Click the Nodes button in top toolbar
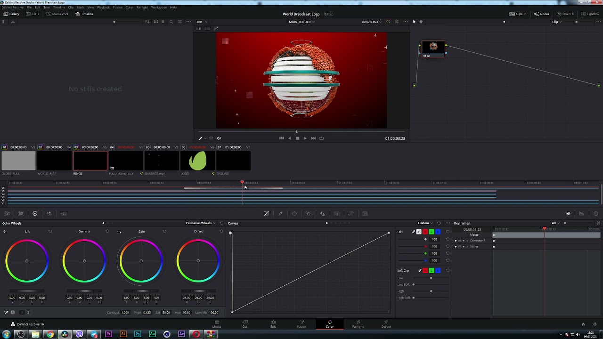Screen dimensions: 603x339 [x=542, y=14]
